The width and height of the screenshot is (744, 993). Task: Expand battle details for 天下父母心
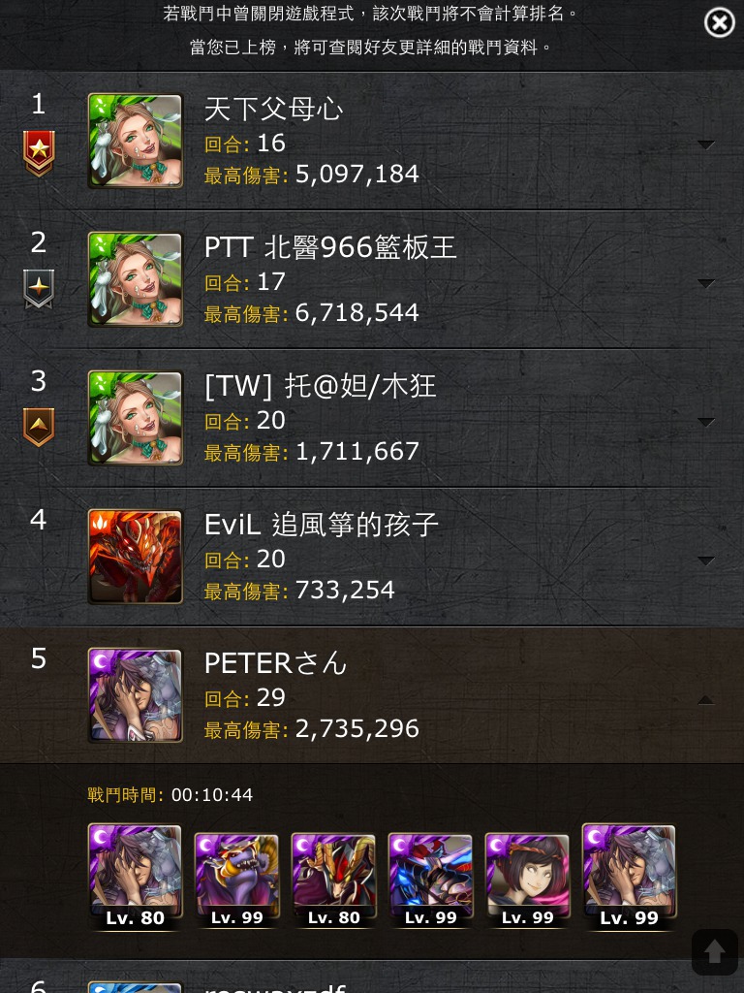click(x=706, y=145)
